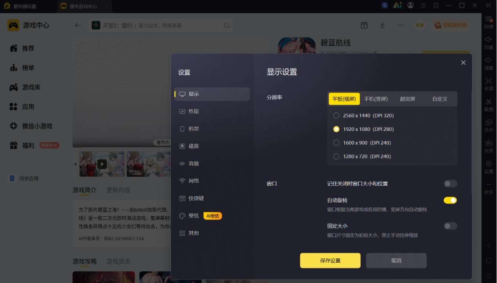Click the window shrink icon in title bar
The height and width of the screenshot is (283, 497).
436,5
